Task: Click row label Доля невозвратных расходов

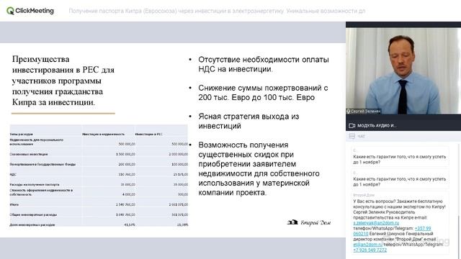Action: click(32, 225)
